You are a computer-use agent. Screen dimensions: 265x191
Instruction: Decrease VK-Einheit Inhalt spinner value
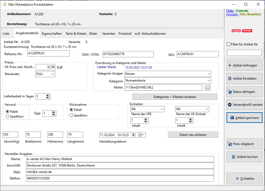pos(191,122)
